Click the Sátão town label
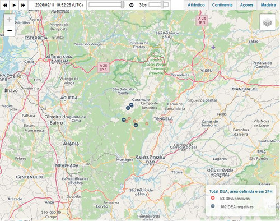This screenshot has width=280, height=221. 253,41
